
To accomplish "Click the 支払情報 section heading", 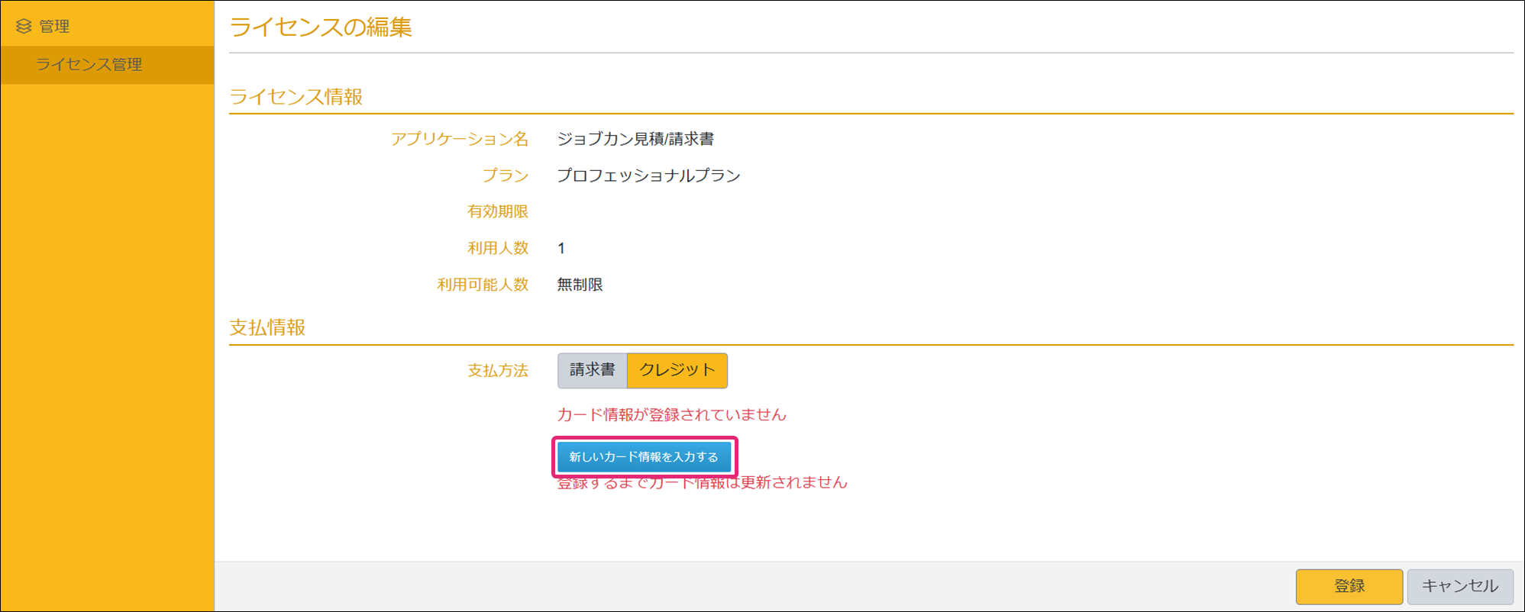I will (x=267, y=327).
